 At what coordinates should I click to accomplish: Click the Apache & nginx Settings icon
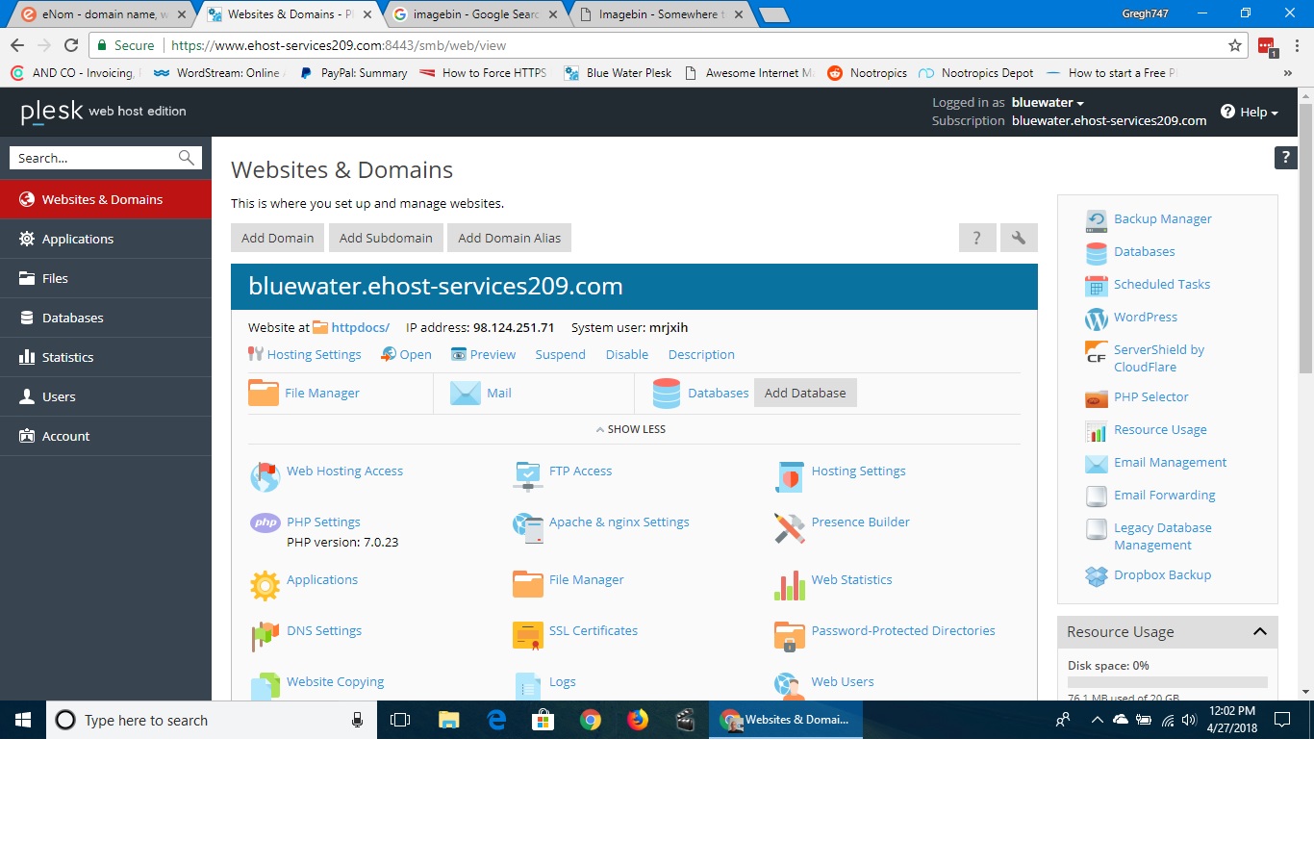(527, 527)
